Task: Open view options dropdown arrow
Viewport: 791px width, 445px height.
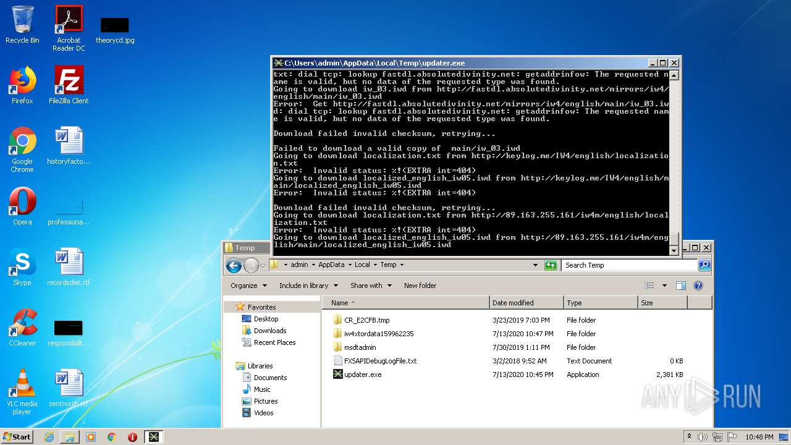Action: click(x=664, y=286)
